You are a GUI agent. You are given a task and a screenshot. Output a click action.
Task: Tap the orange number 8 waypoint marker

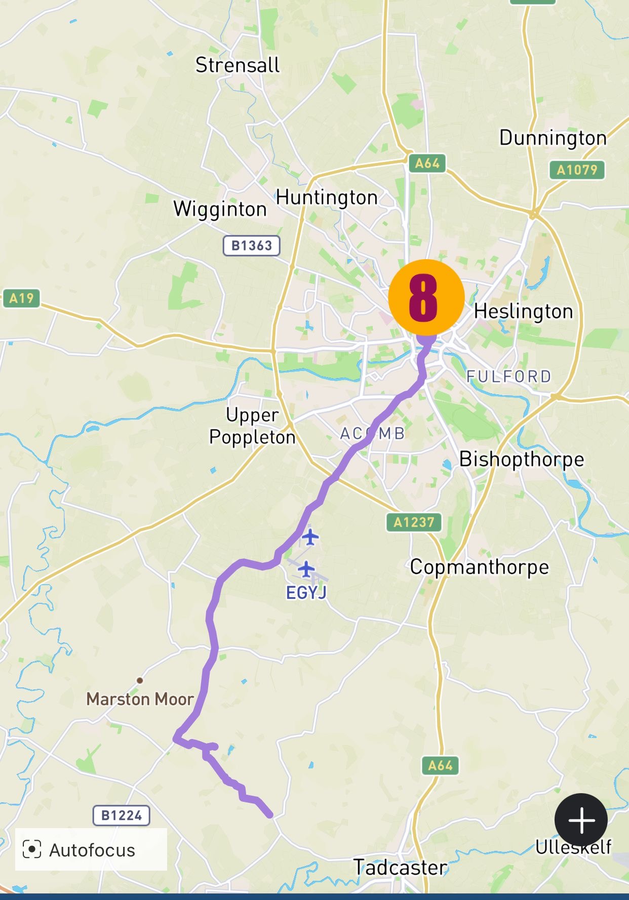tap(426, 298)
